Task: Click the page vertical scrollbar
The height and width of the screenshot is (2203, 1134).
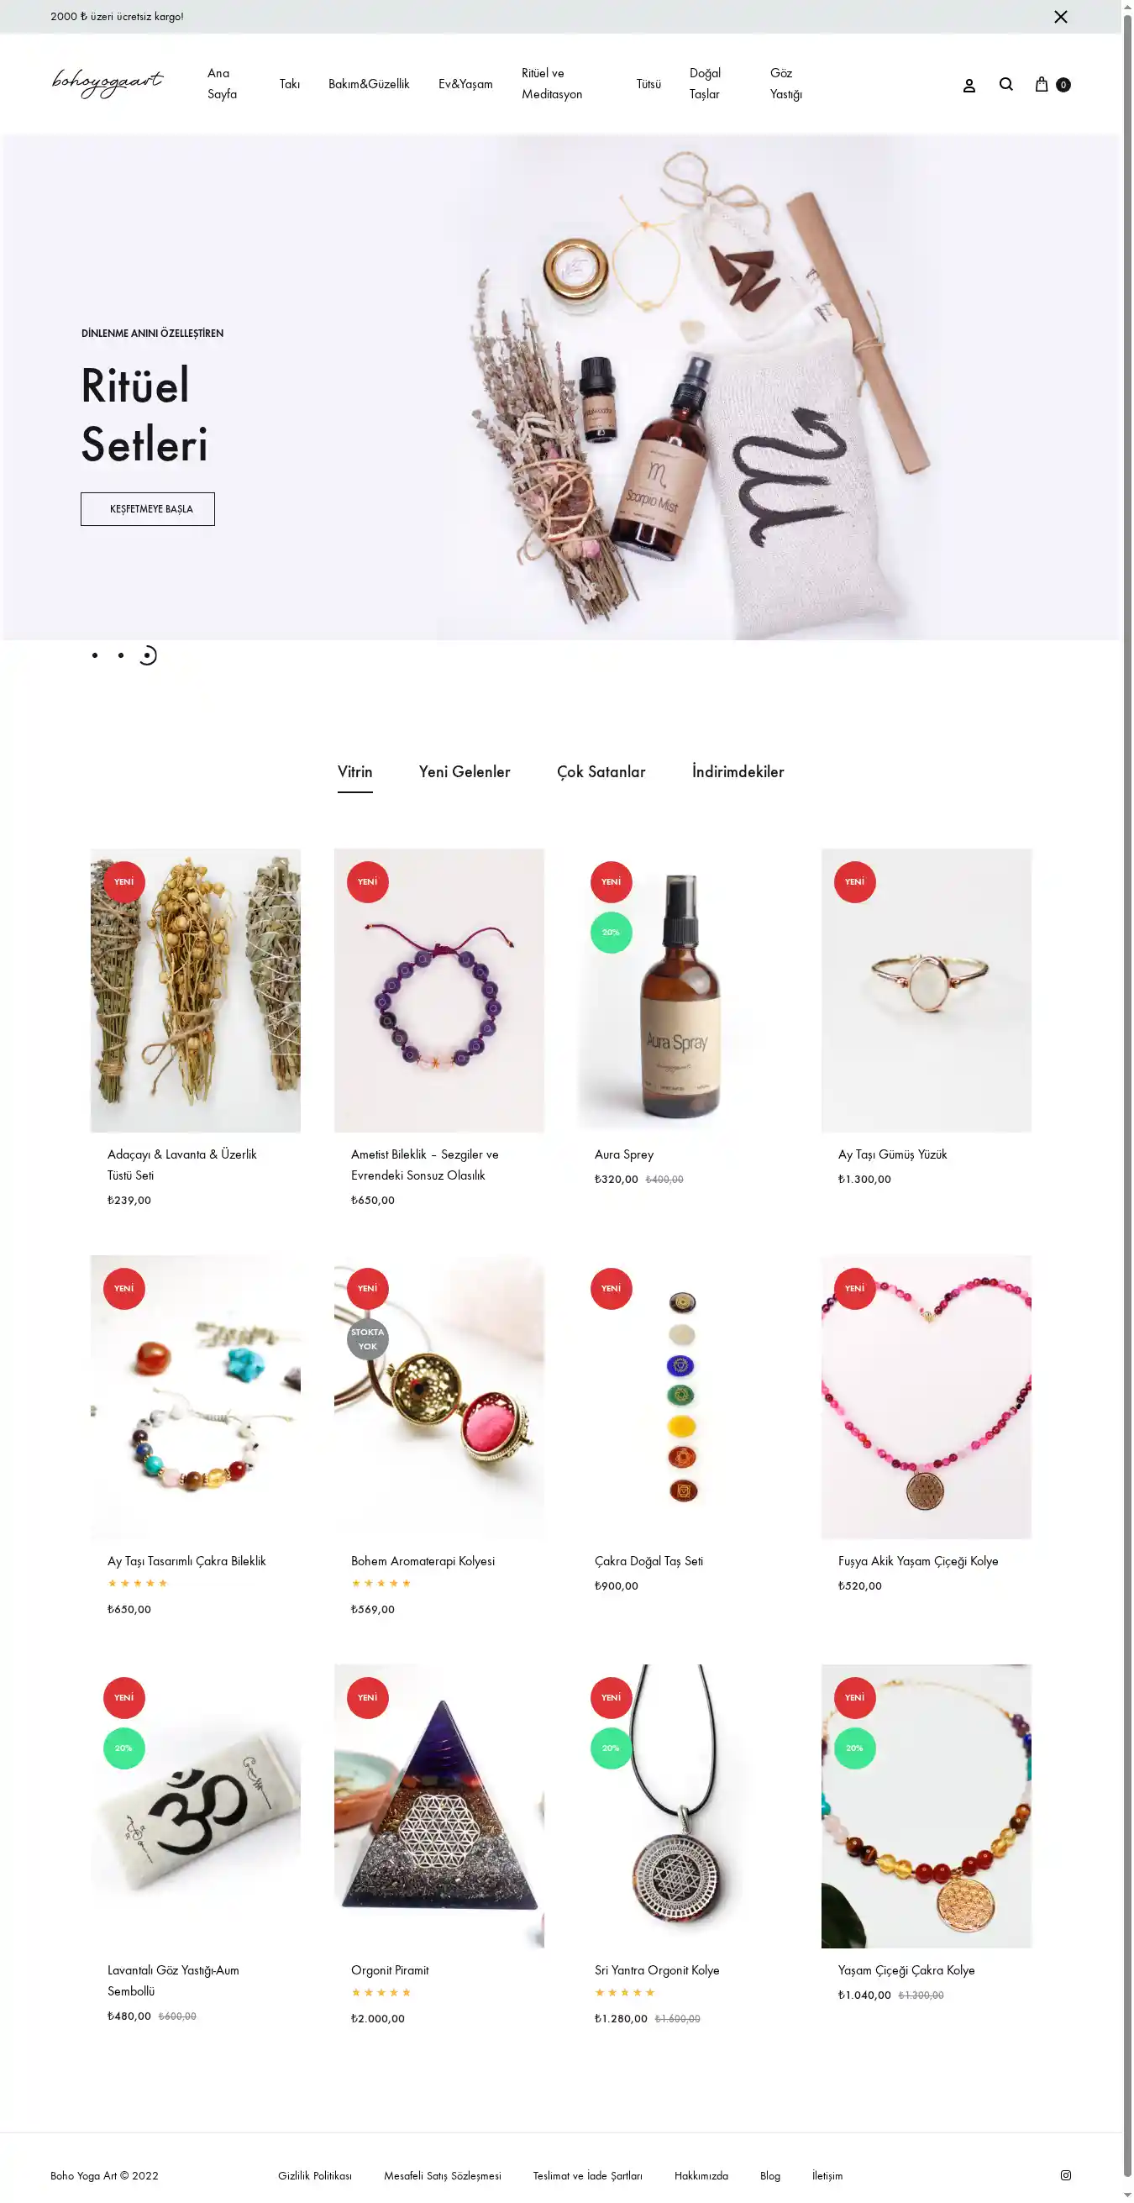Action: click(x=1127, y=1101)
